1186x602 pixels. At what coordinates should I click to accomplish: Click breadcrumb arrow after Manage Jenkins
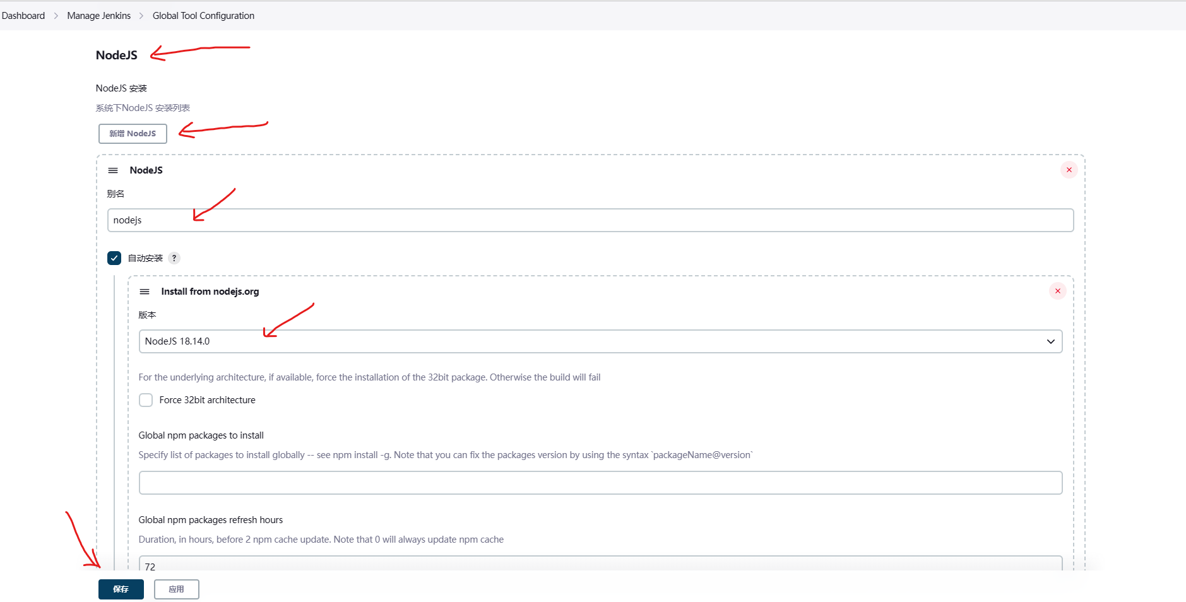coord(141,16)
